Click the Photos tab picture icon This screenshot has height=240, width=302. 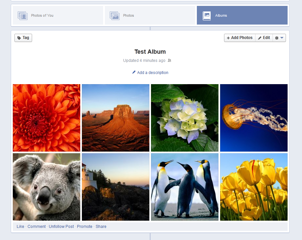pyautogui.click(x=115, y=16)
